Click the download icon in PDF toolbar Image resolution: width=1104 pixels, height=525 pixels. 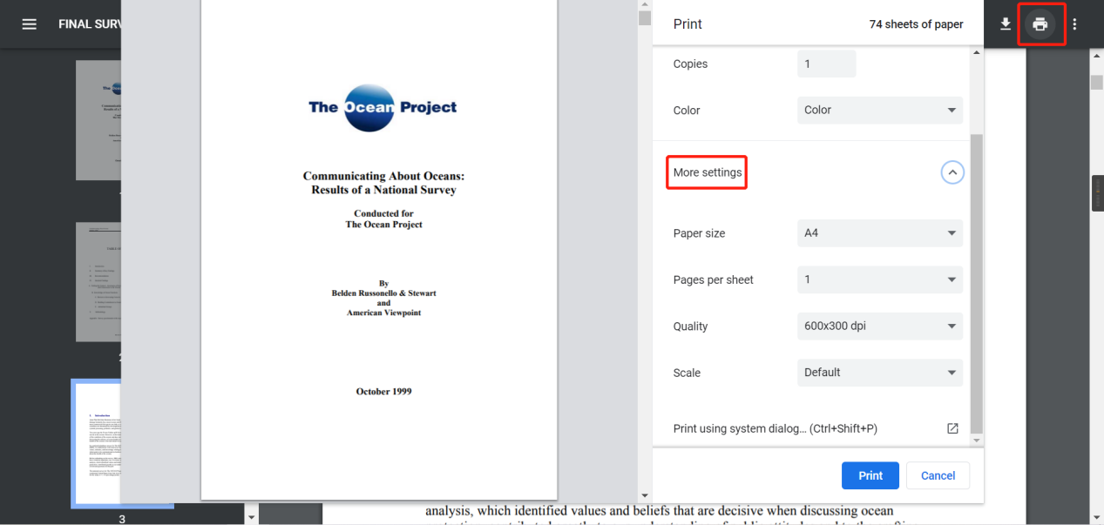pyautogui.click(x=1006, y=24)
